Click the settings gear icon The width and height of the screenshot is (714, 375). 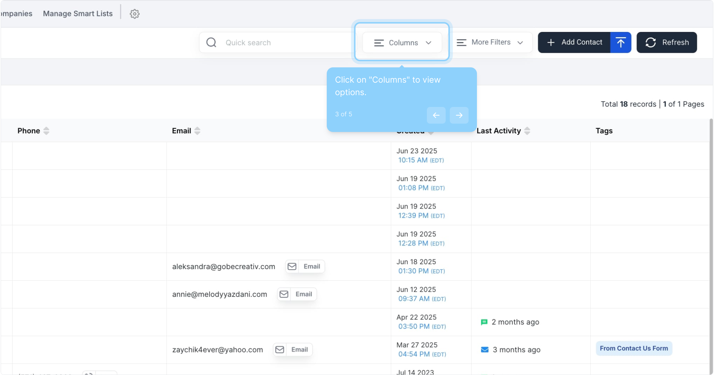click(135, 14)
